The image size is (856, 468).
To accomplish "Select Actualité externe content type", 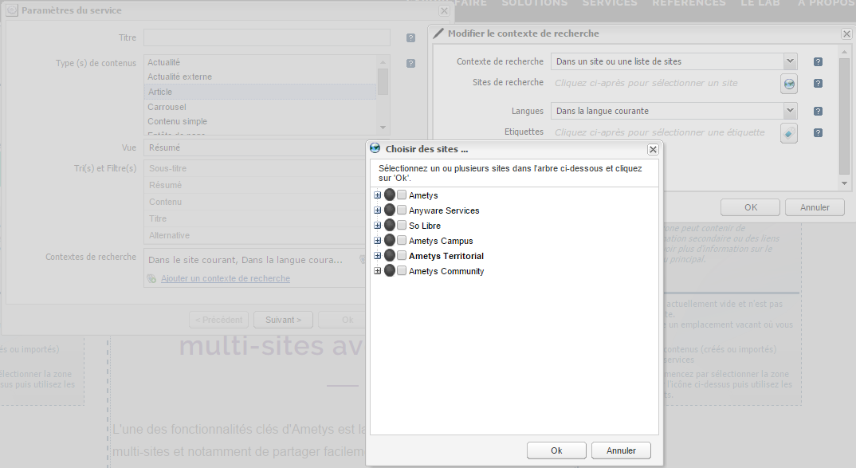I will (261, 77).
